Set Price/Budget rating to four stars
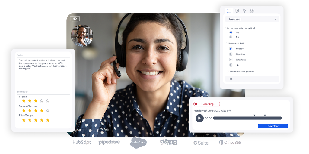309x154 pixels. [x=42, y=120]
